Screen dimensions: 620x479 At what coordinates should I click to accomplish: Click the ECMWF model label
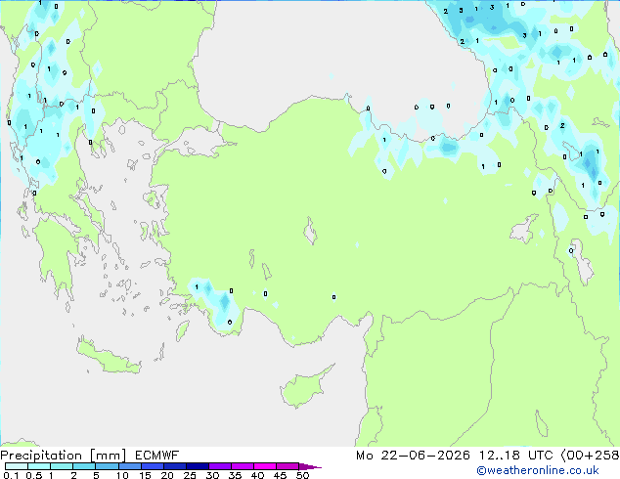[x=157, y=456]
